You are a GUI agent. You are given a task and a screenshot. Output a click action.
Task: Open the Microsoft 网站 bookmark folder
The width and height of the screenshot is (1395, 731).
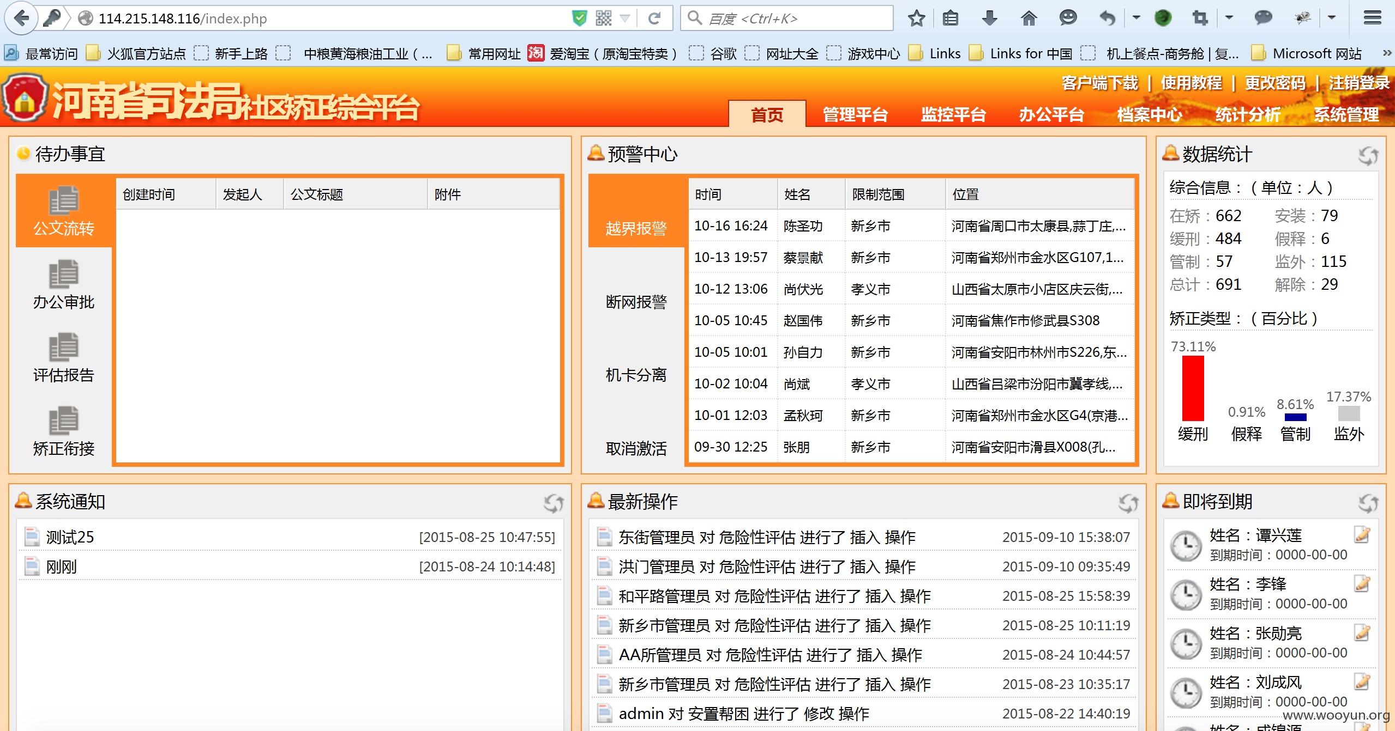click(x=1307, y=53)
